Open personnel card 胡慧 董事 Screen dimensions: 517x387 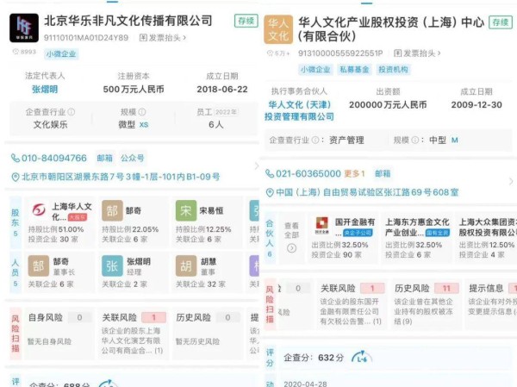pyautogui.click(x=207, y=273)
